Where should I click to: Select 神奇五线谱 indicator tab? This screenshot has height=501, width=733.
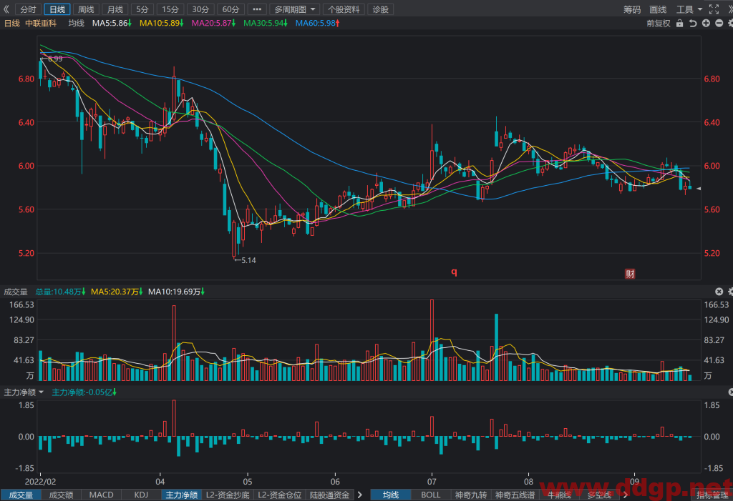click(x=515, y=495)
